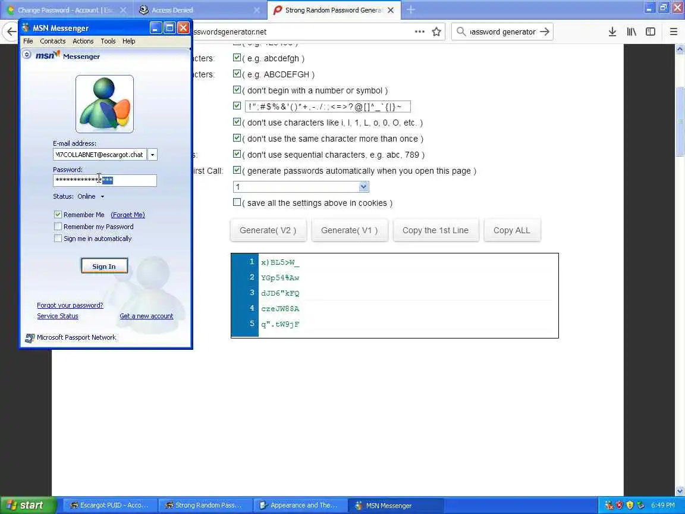The width and height of the screenshot is (685, 514).
Task: Switch to the Access Denied tab
Action: [199, 10]
